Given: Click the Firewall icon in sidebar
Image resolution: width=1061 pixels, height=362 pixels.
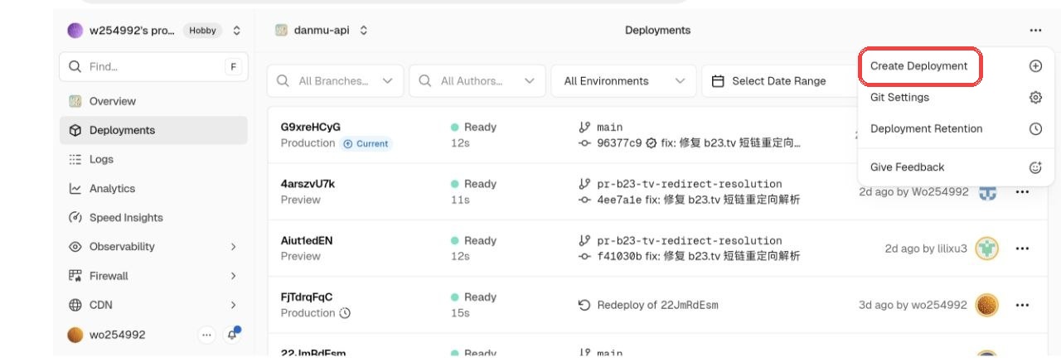Looking at the screenshot, I should click(75, 276).
